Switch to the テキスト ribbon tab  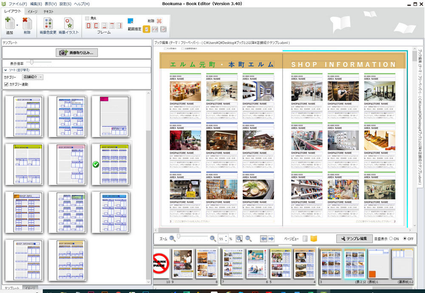click(48, 11)
